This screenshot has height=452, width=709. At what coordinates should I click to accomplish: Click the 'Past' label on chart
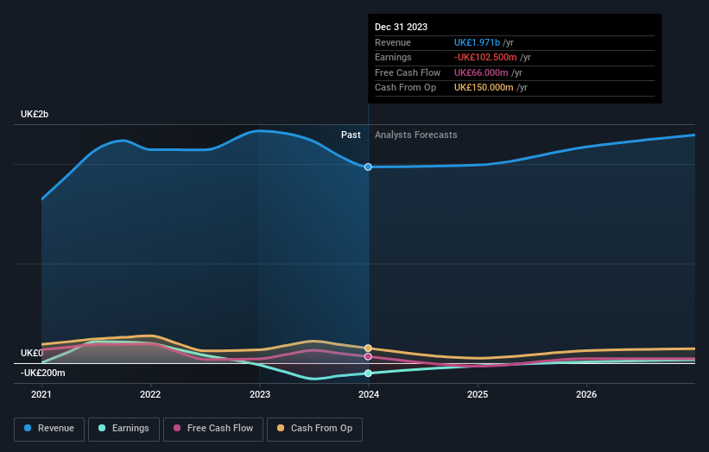coord(351,135)
